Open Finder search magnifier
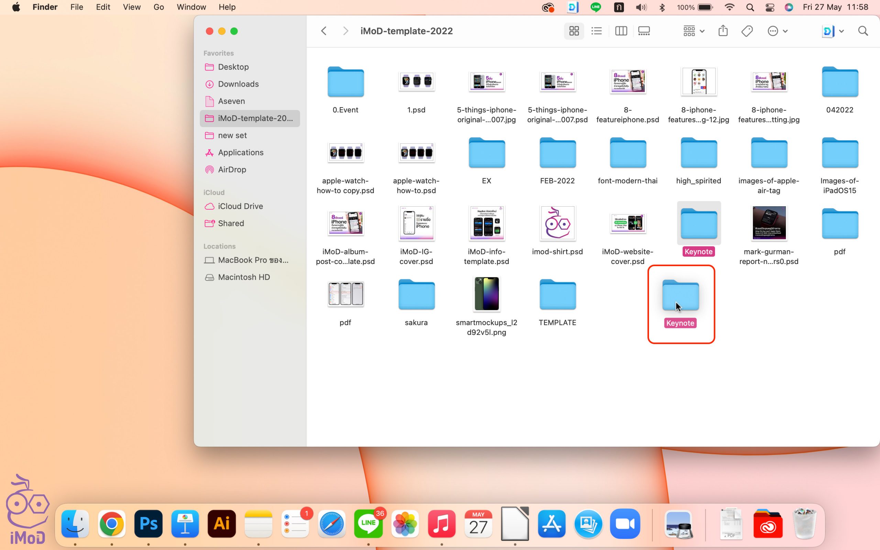 tap(863, 31)
